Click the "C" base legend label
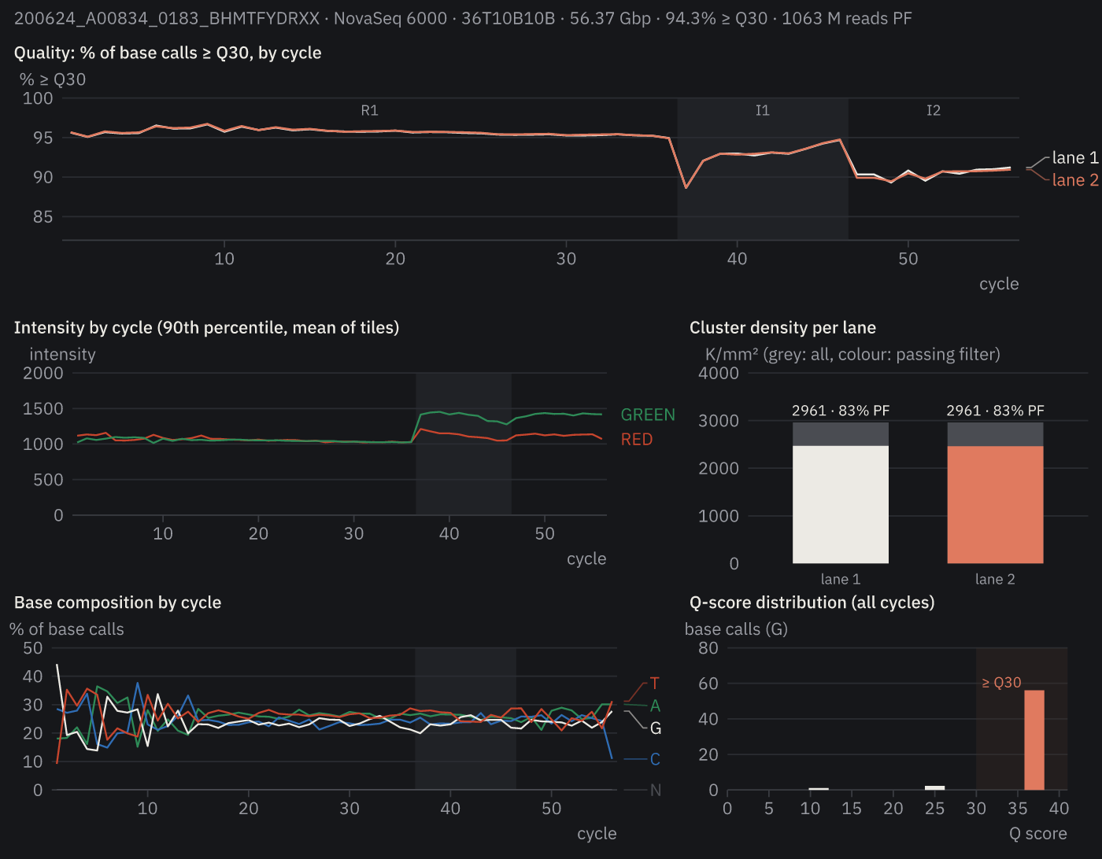Viewport: 1102px width, 859px height. (655, 759)
